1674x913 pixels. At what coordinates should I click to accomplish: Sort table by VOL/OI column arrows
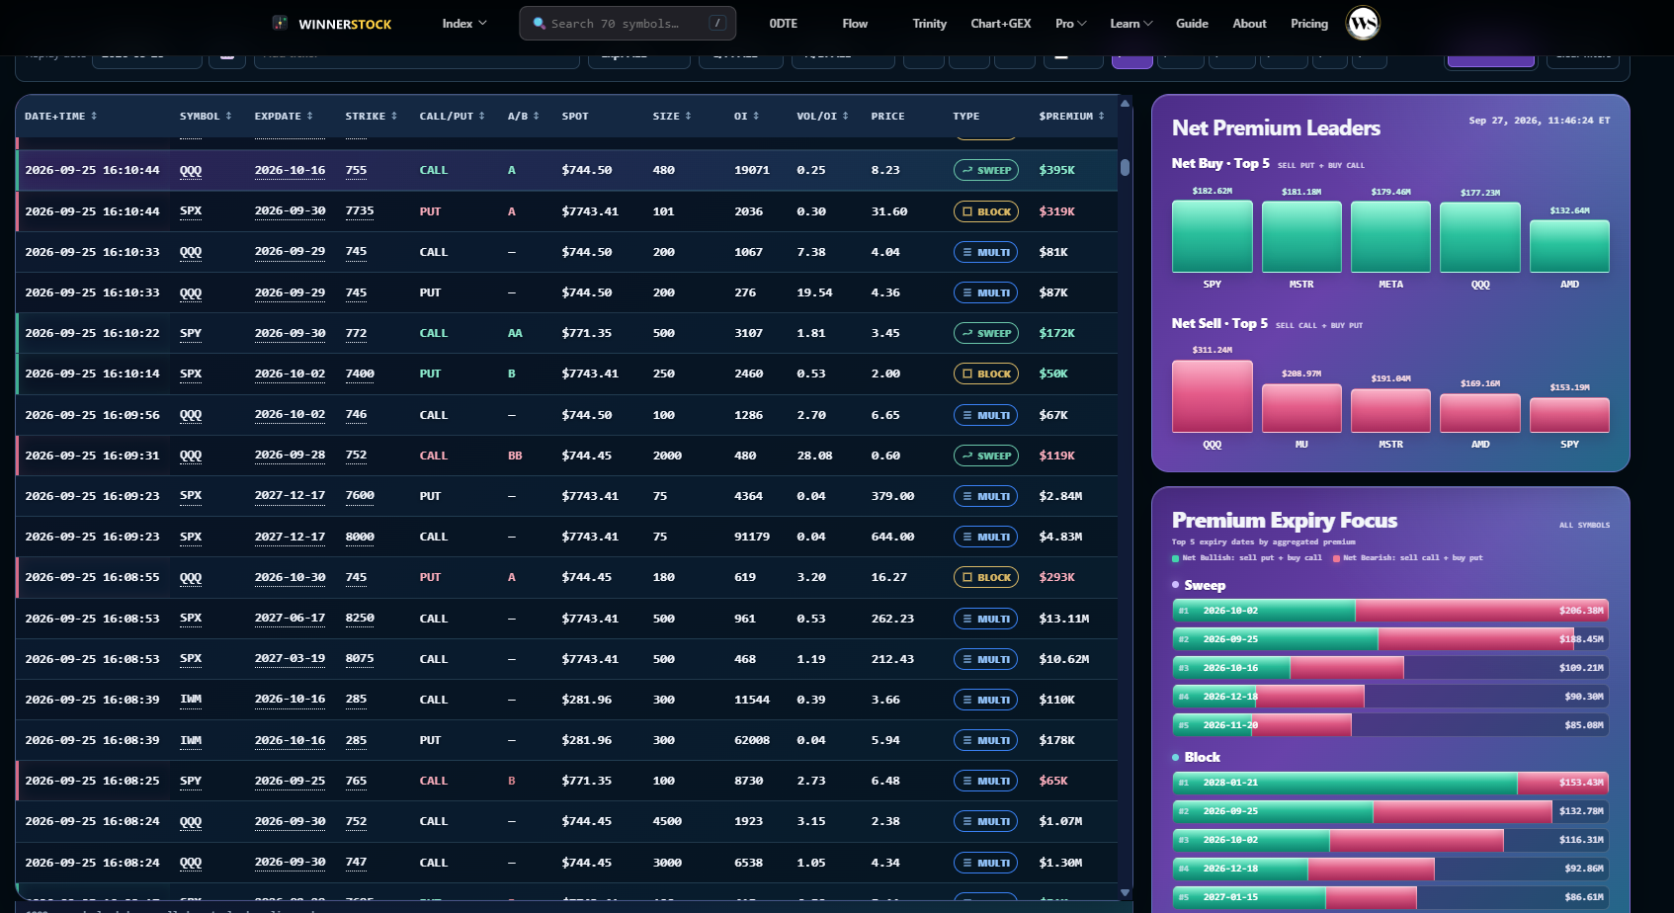point(845,116)
